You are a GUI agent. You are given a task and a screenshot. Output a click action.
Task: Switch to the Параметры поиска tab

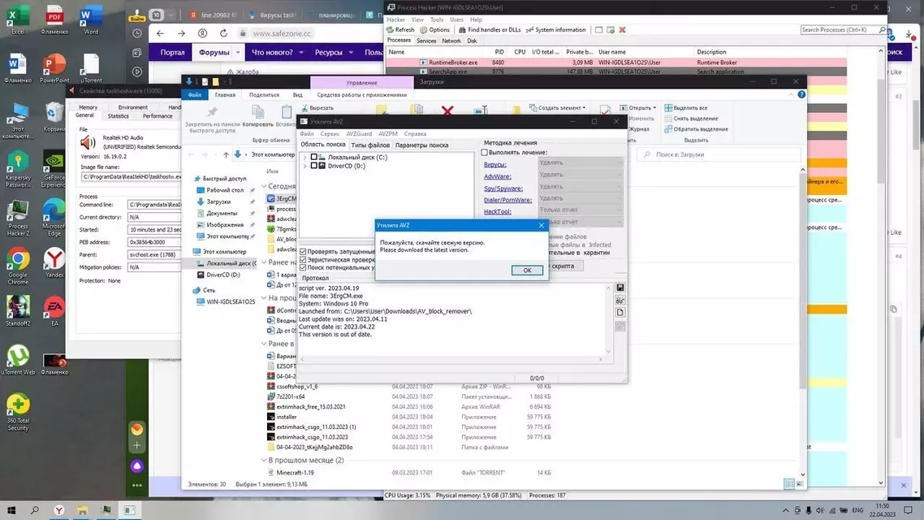pos(421,145)
